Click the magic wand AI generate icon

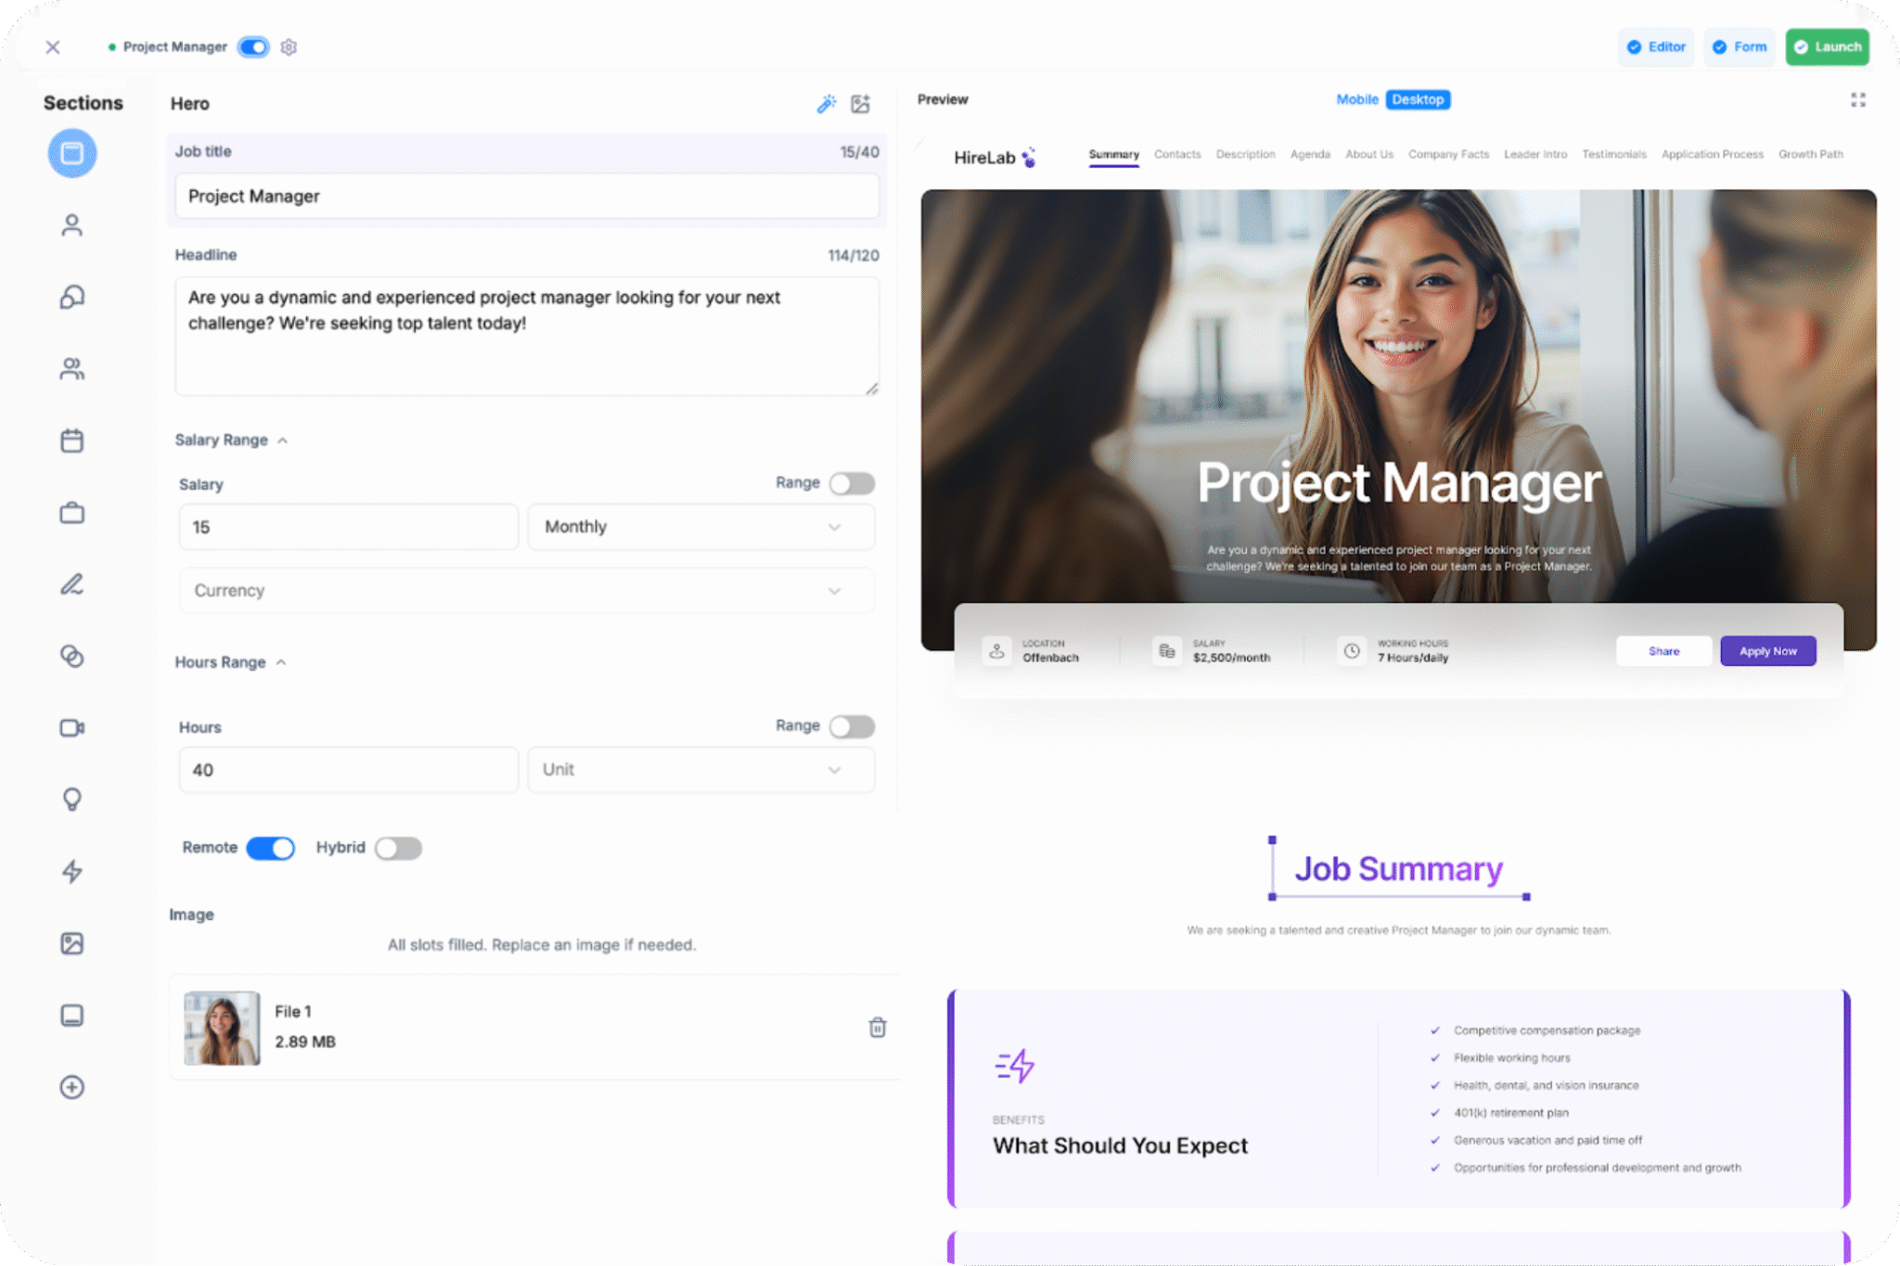click(827, 104)
